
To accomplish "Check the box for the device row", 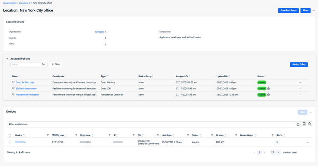I will click(x=10, y=142).
